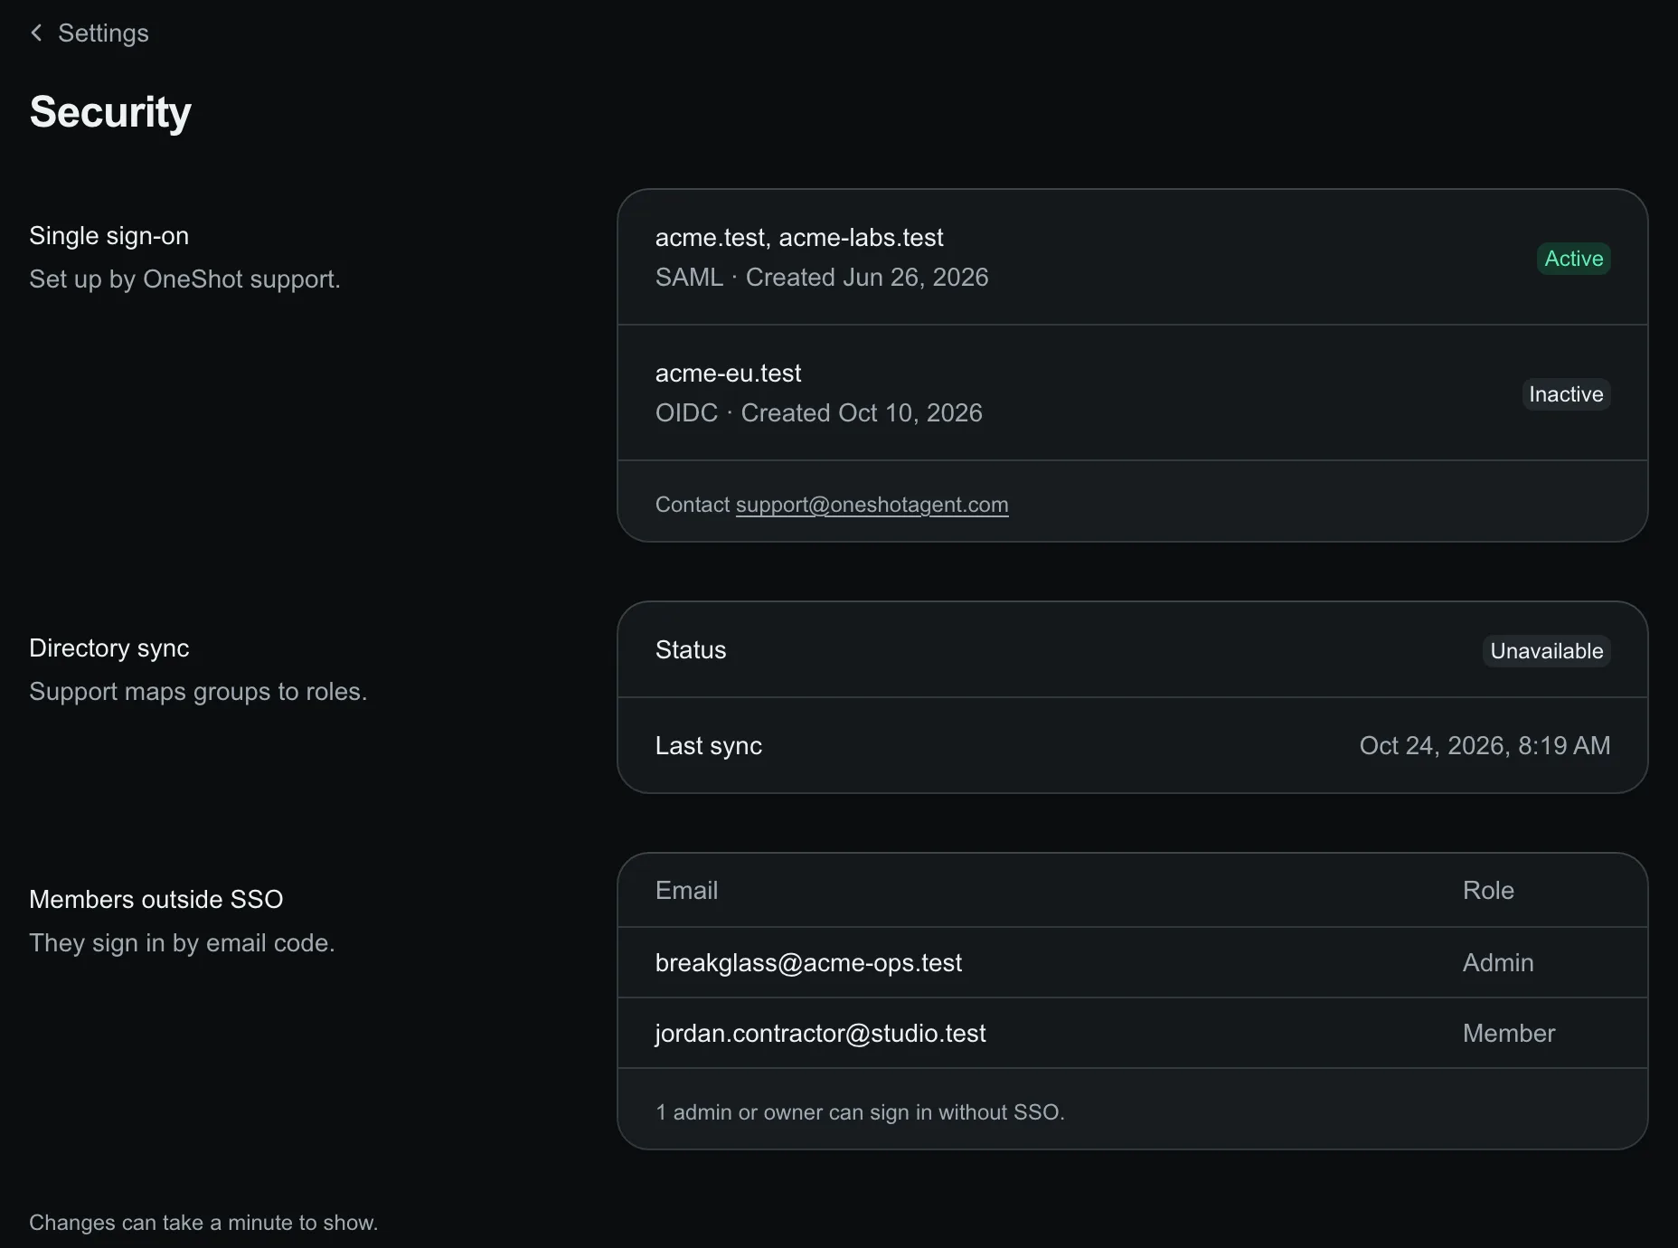Click 'Support maps groups to roles.' text
1678x1248 pixels.
click(x=198, y=692)
